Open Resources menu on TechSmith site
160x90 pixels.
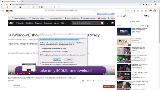48,23
